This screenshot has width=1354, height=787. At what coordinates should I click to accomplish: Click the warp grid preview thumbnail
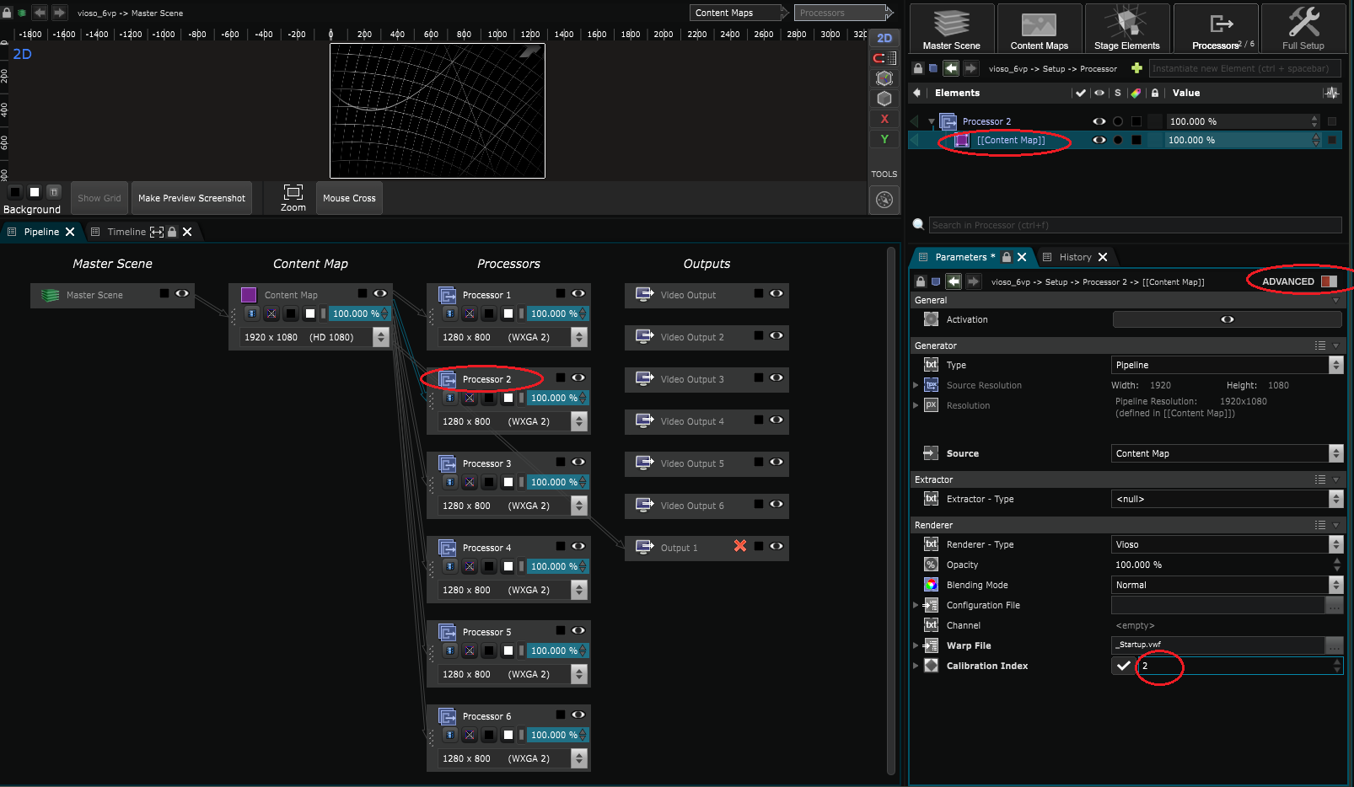[x=438, y=110]
